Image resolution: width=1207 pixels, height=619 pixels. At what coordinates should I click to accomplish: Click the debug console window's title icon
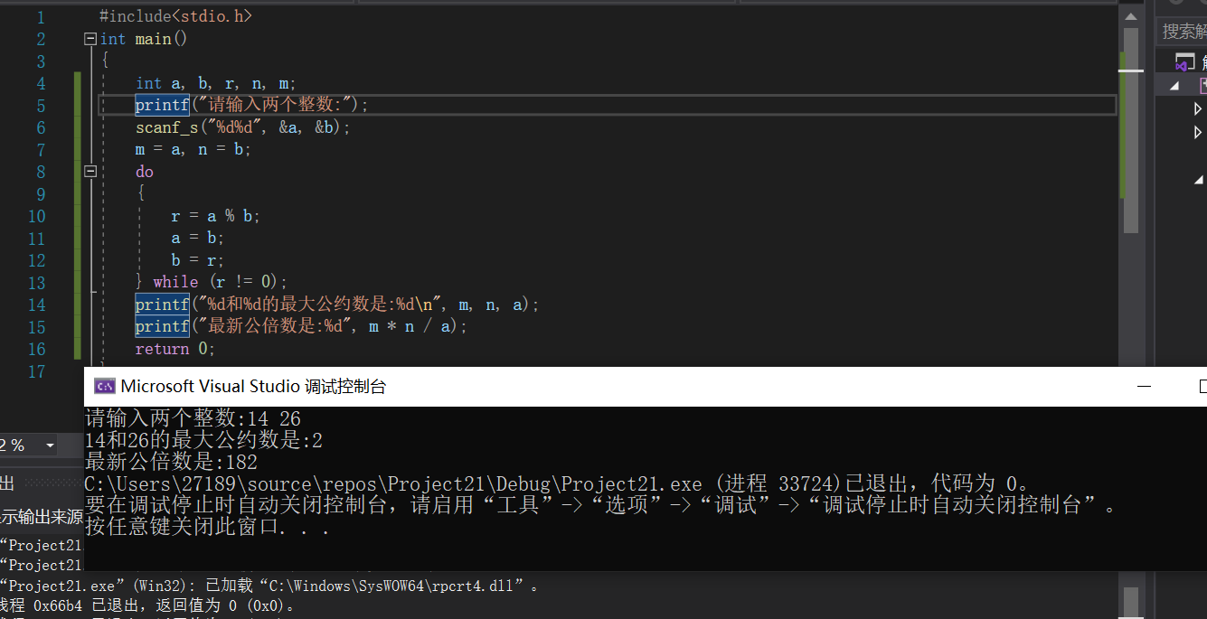(x=105, y=387)
